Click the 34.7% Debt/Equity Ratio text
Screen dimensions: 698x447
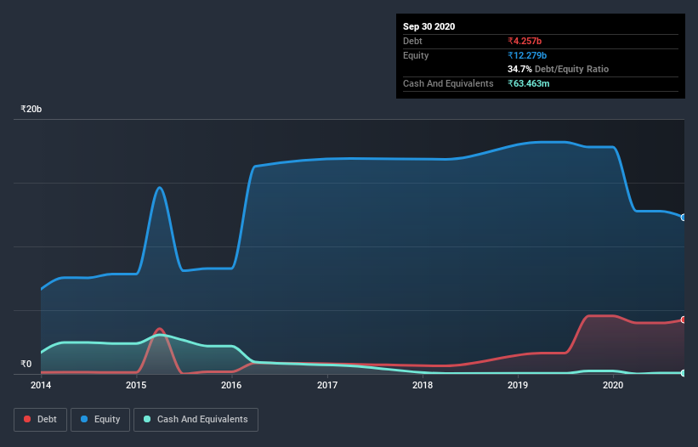tap(559, 69)
